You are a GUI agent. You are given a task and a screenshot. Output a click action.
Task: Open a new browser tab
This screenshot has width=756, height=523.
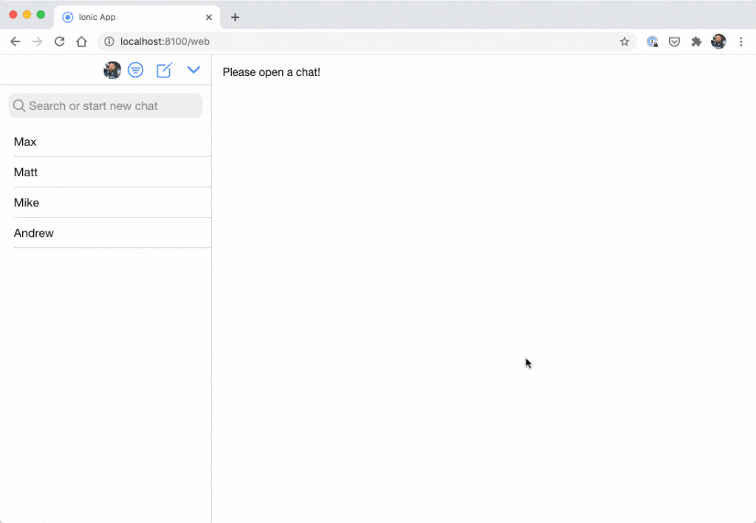pos(235,18)
